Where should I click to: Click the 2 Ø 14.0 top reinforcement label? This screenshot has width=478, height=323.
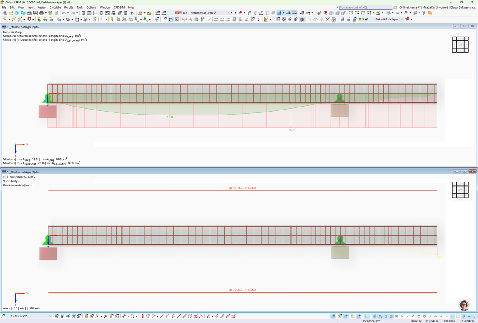tap(243, 188)
